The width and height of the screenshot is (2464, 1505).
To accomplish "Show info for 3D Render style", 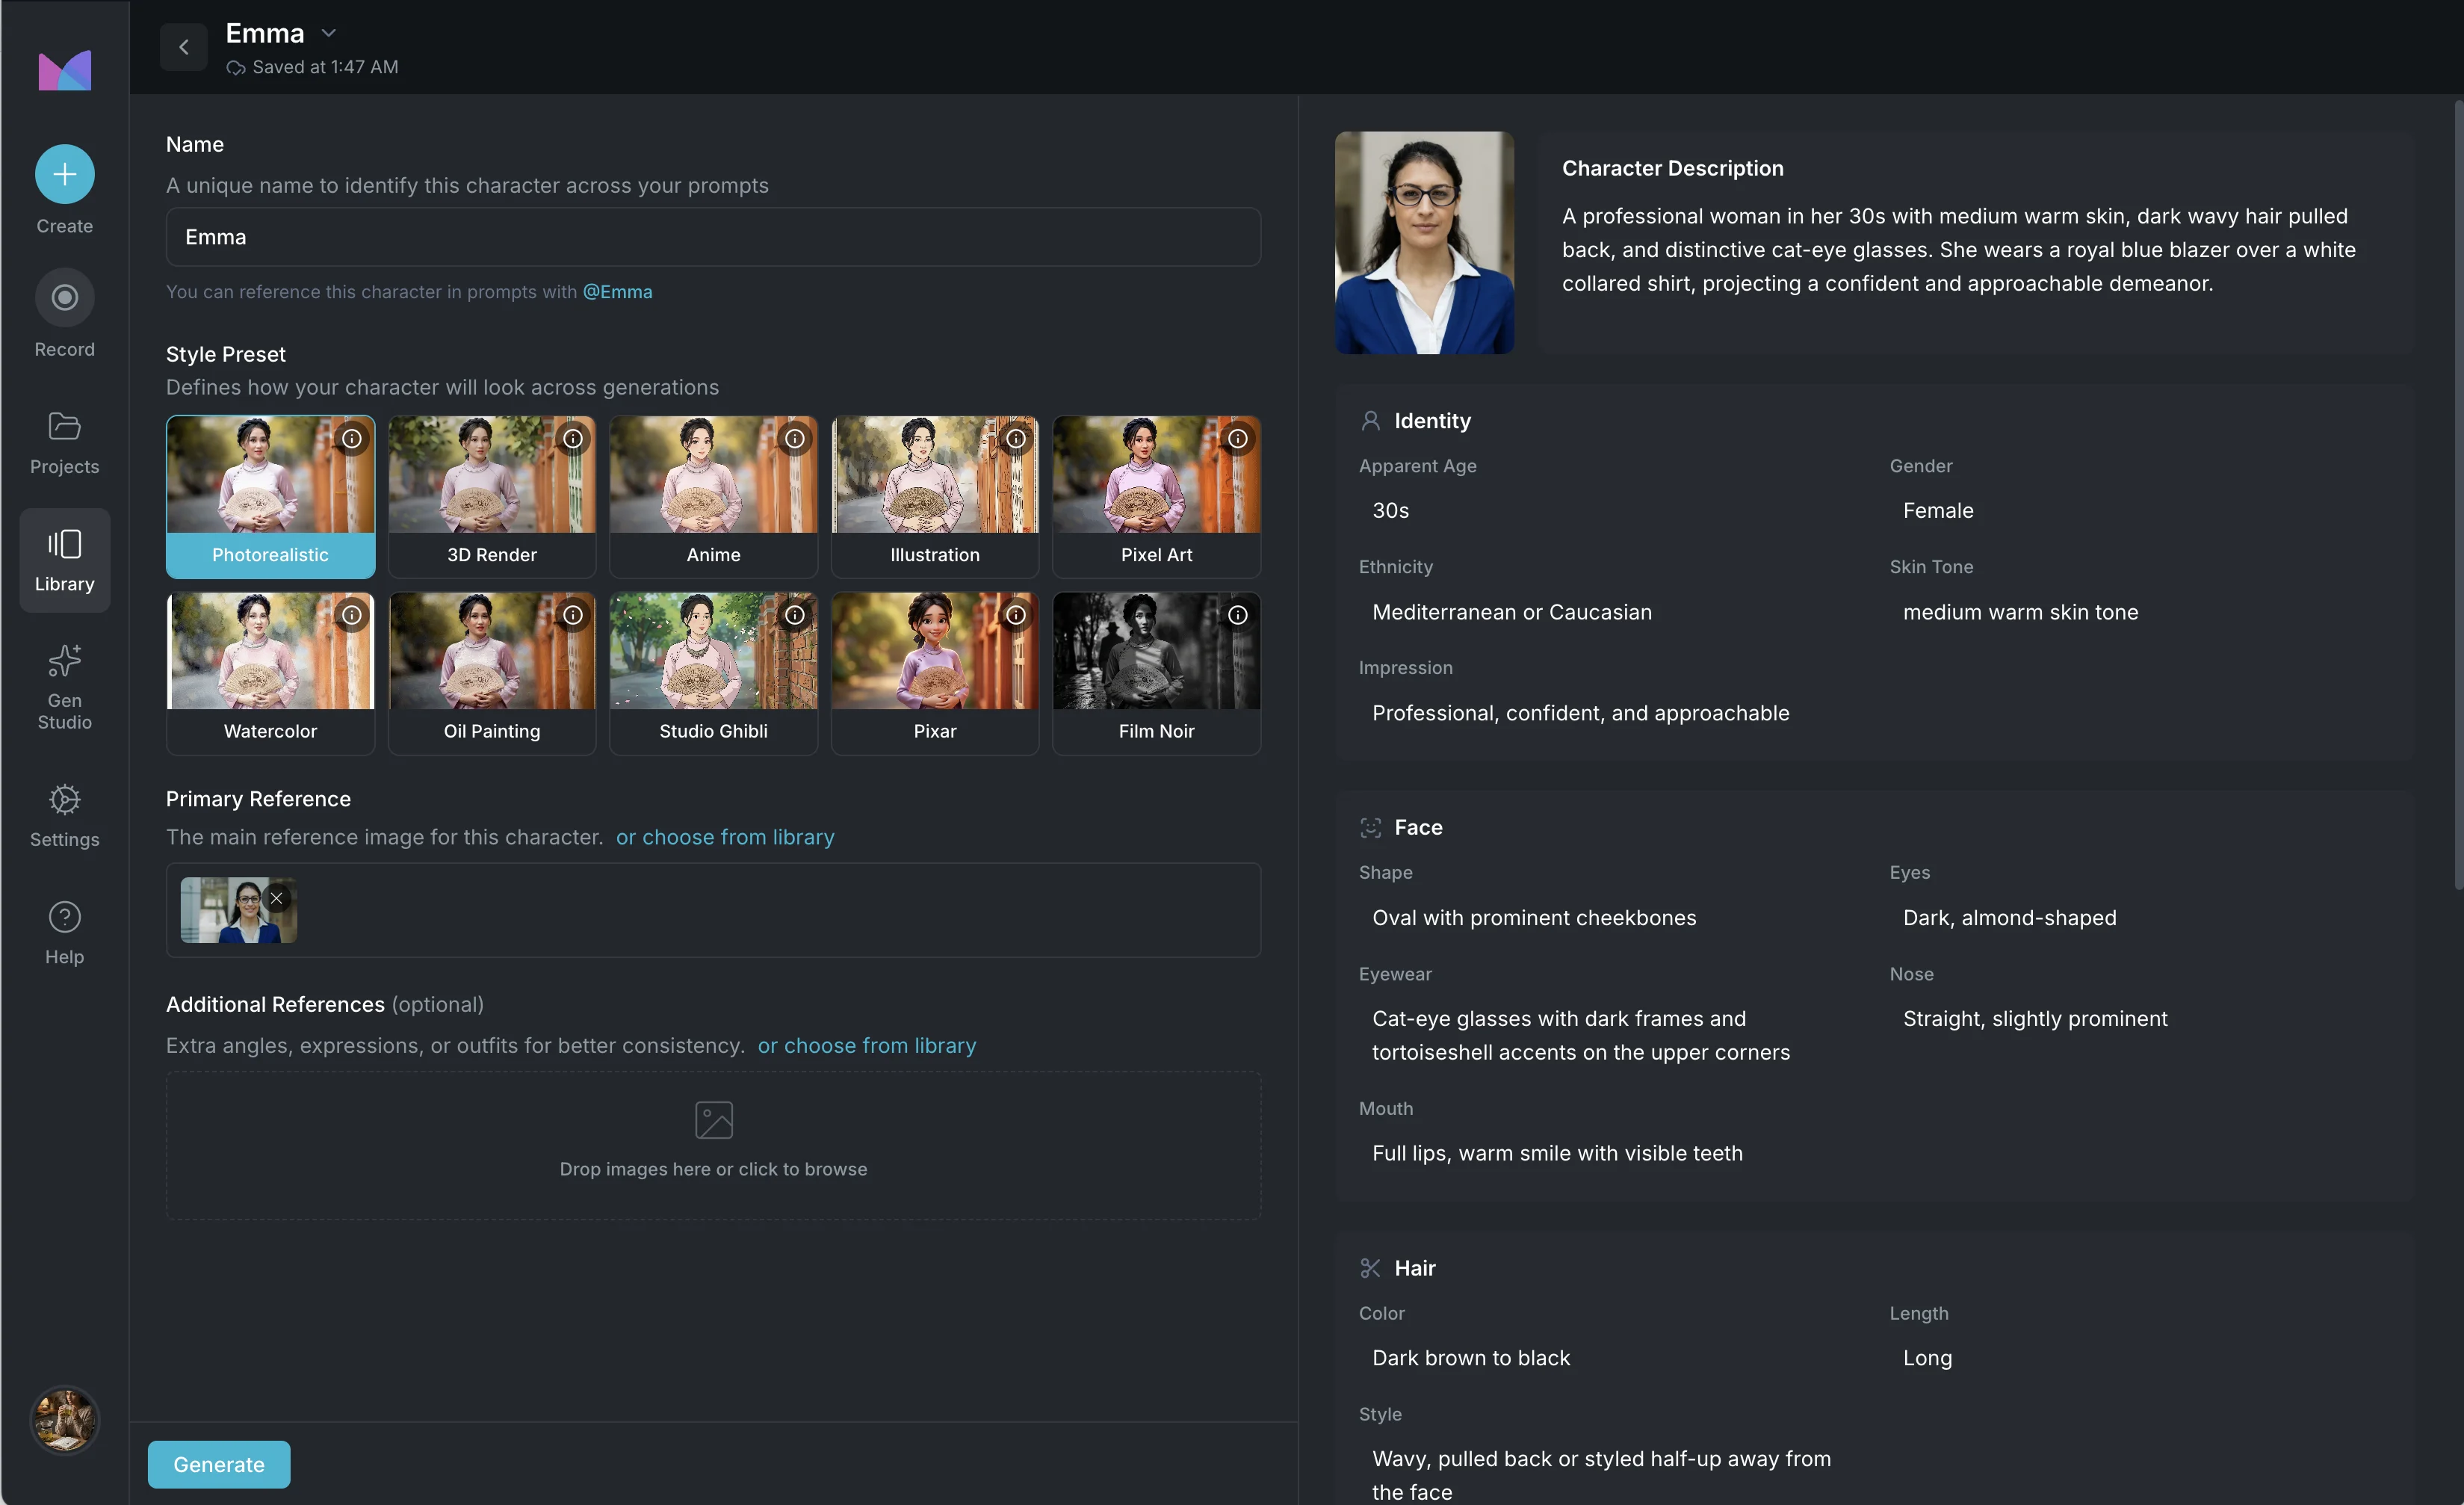I will (x=573, y=438).
